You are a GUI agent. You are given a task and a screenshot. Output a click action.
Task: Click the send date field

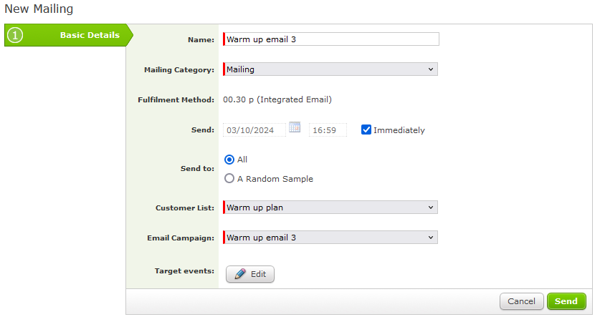[x=254, y=130]
